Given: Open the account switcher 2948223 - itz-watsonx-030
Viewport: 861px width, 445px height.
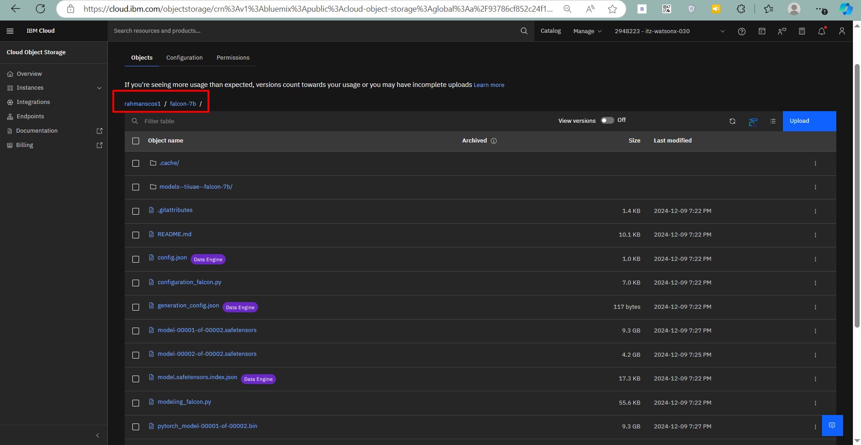Looking at the screenshot, I should tap(669, 31).
